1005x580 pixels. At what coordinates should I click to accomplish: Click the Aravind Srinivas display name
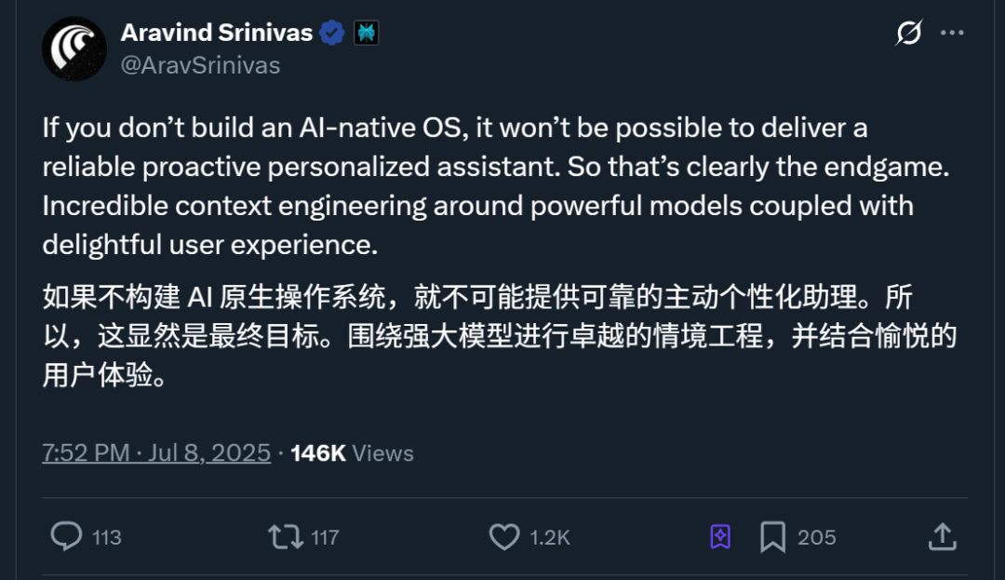click(x=217, y=33)
